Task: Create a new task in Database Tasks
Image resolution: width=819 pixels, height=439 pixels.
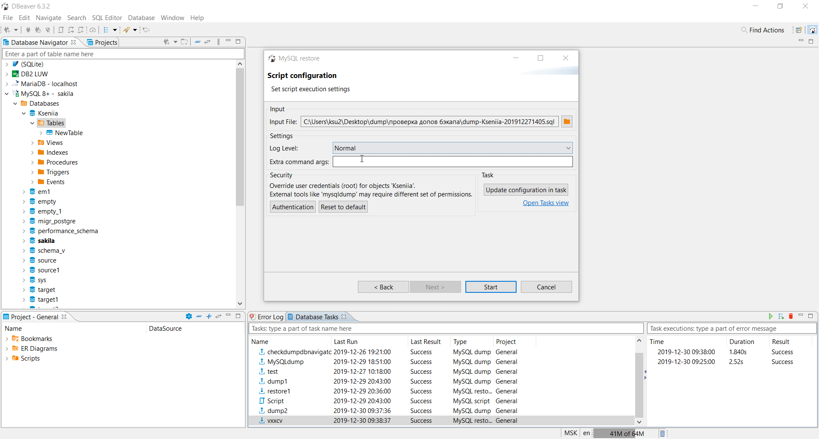Action: (x=781, y=316)
